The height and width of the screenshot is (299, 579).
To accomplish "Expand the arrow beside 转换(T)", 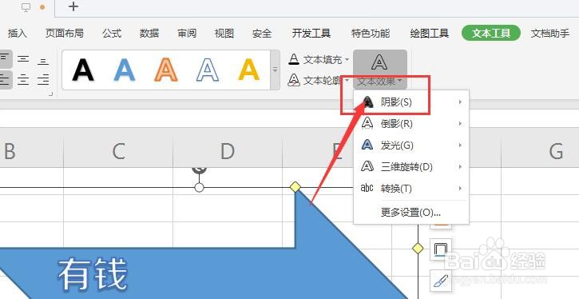I will tap(460, 189).
